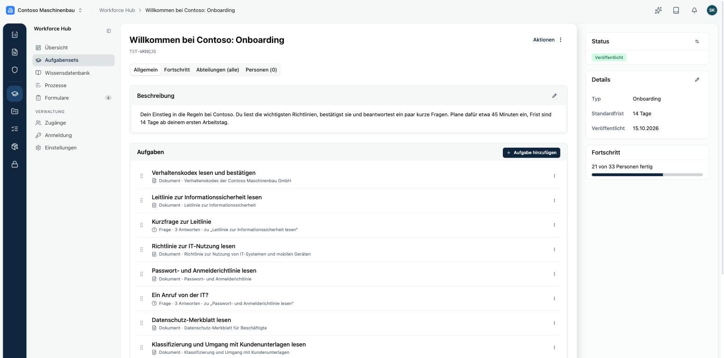Viewport: 724px width, 358px height.
Task: Go to Workforce Hub in the breadcrumb
Action: click(x=117, y=10)
